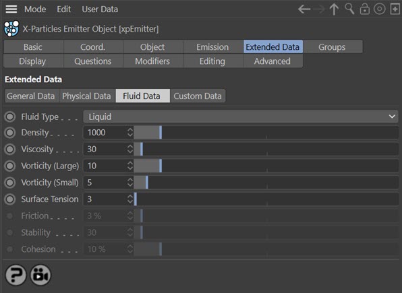This screenshot has height=293, width=402.
Task: Switch to the Display tab
Action: [x=33, y=61]
